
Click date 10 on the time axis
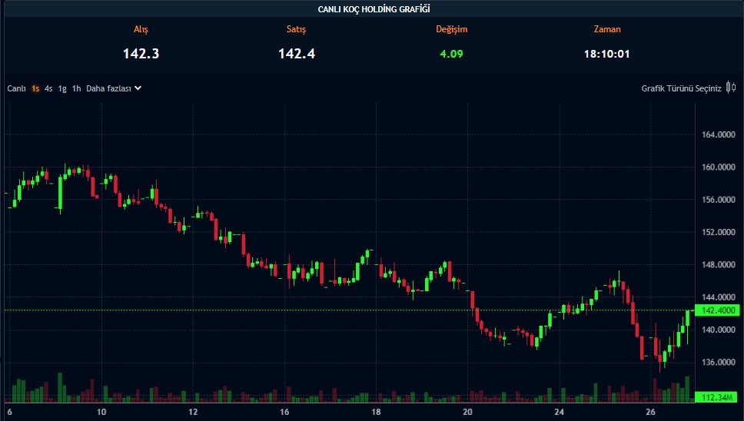[x=101, y=413]
